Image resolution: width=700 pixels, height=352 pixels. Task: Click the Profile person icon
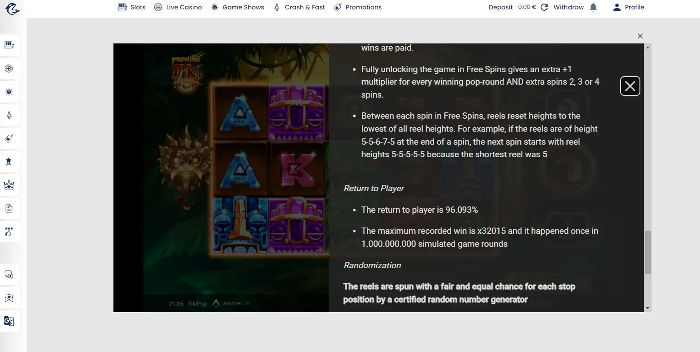coord(617,7)
